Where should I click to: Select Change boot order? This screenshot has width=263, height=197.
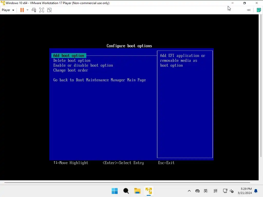coord(71,70)
